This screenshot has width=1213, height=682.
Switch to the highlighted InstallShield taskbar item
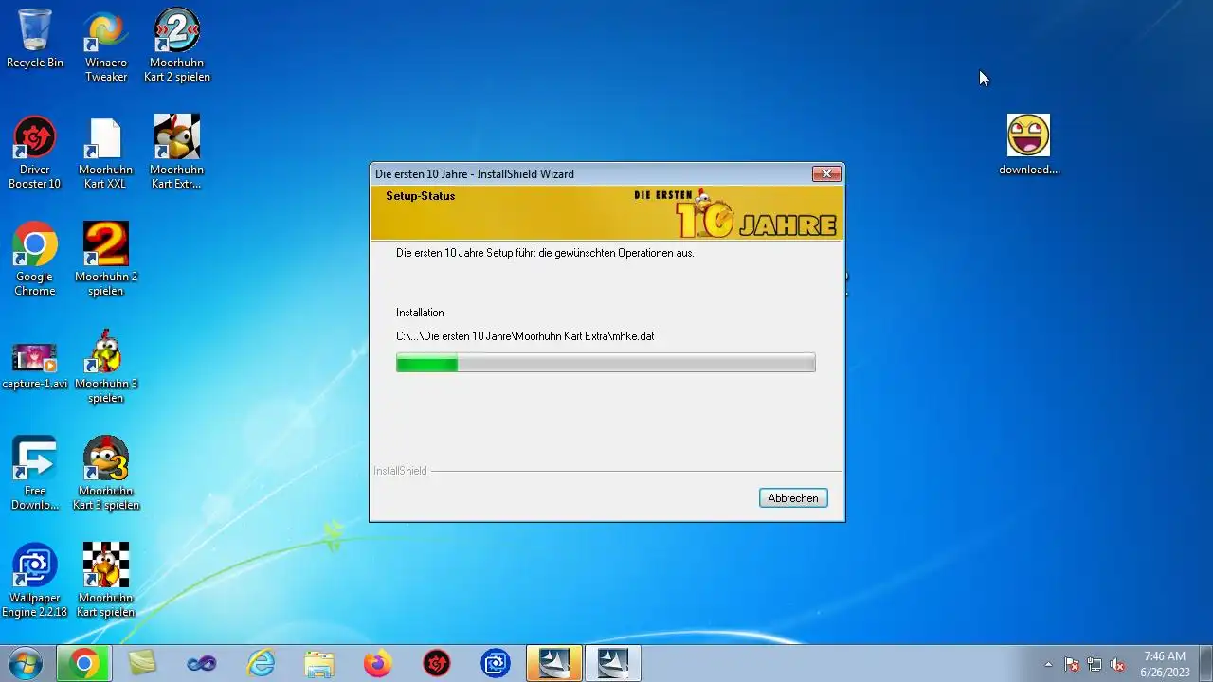point(554,664)
